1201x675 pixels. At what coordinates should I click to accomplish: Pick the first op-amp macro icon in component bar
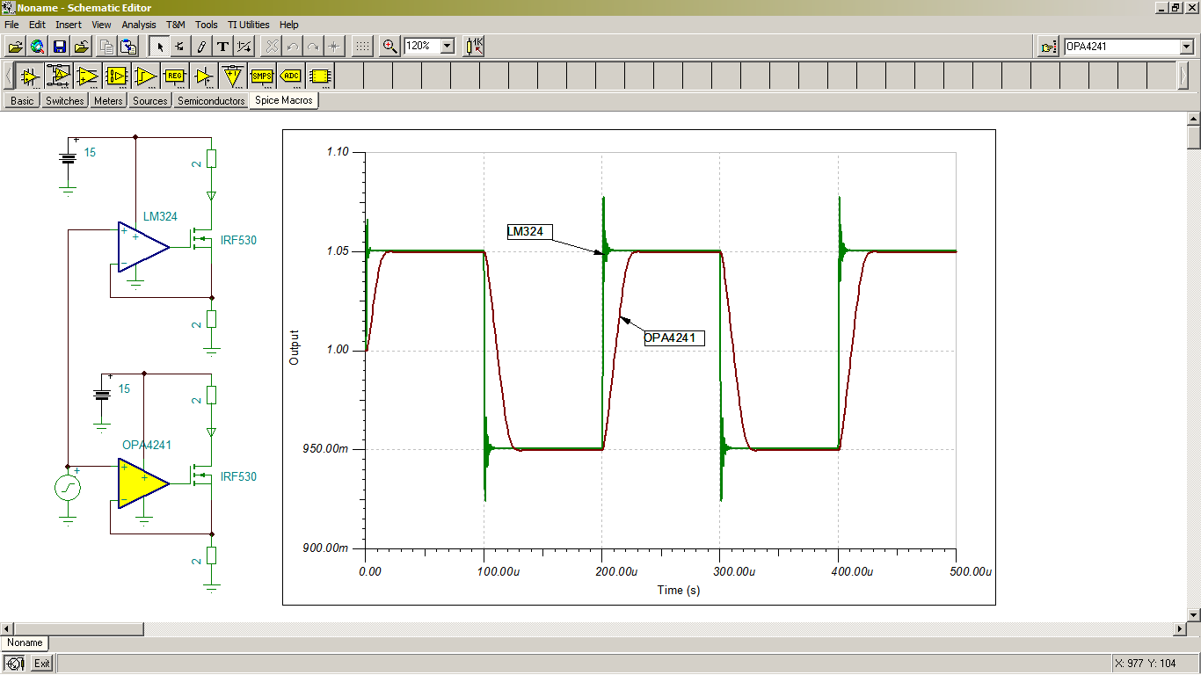pyautogui.click(x=31, y=76)
